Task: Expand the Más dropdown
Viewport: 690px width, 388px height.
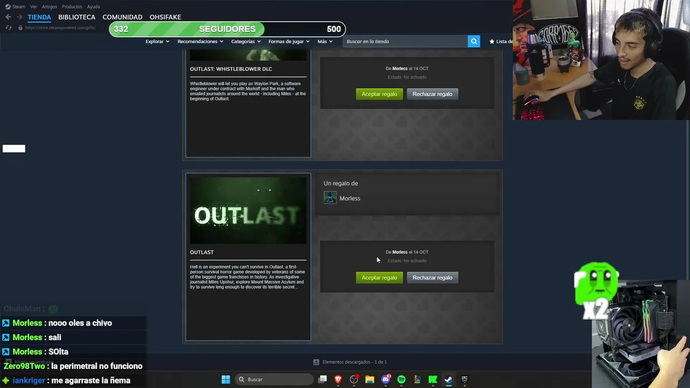Action: click(x=325, y=41)
